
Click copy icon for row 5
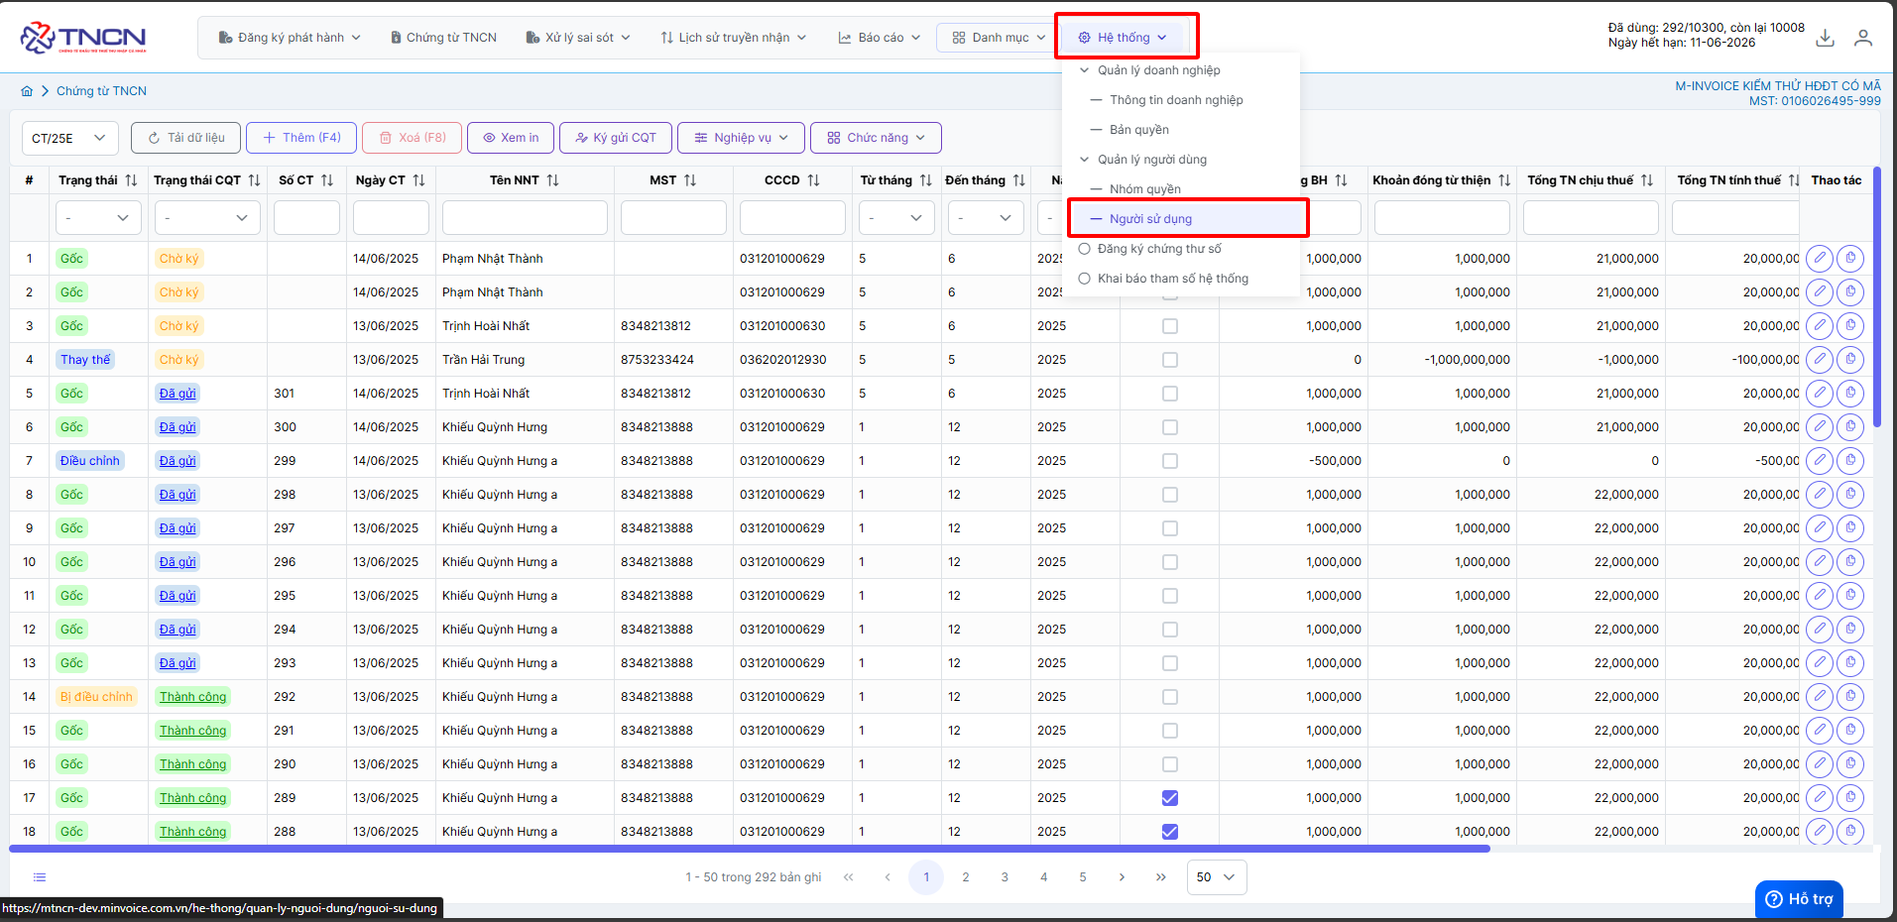pyautogui.click(x=1850, y=394)
